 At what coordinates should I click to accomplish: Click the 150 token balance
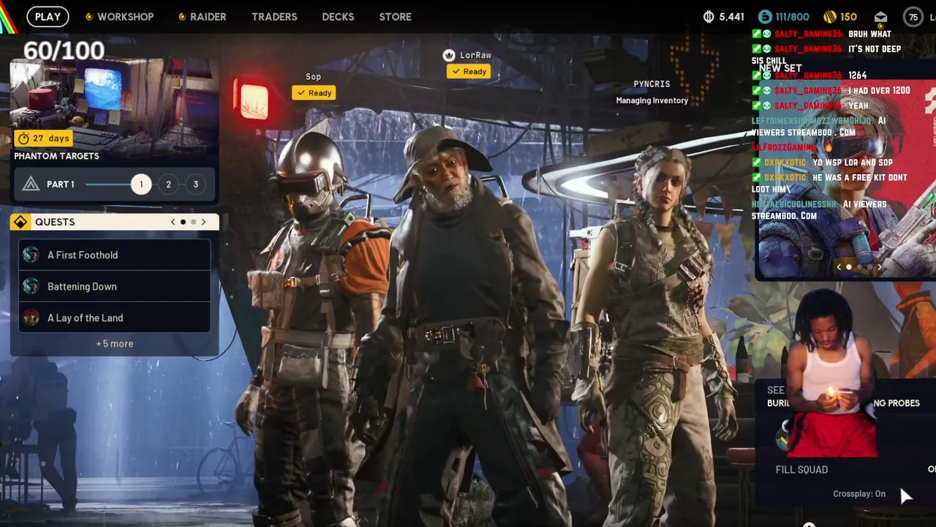[848, 16]
